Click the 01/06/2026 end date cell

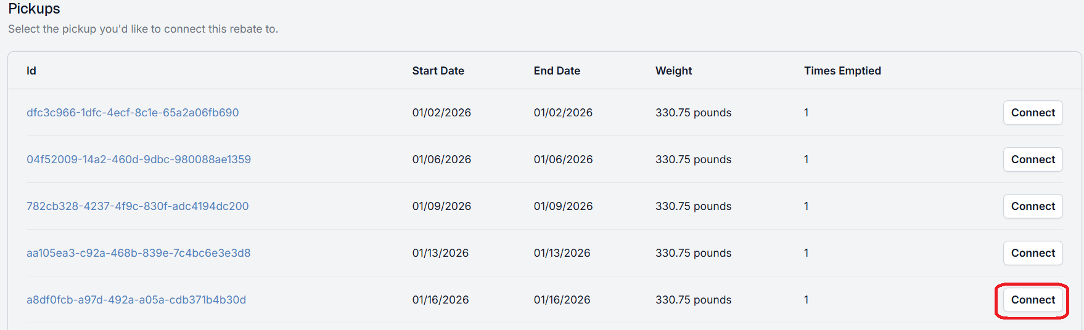(x=563, y=159)
